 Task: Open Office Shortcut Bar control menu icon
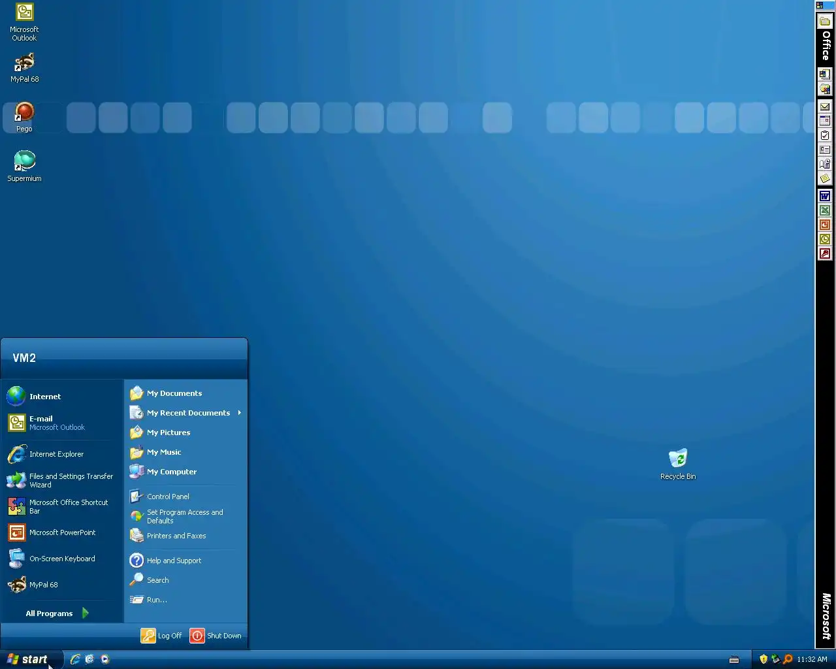click(x=820, y=5)
